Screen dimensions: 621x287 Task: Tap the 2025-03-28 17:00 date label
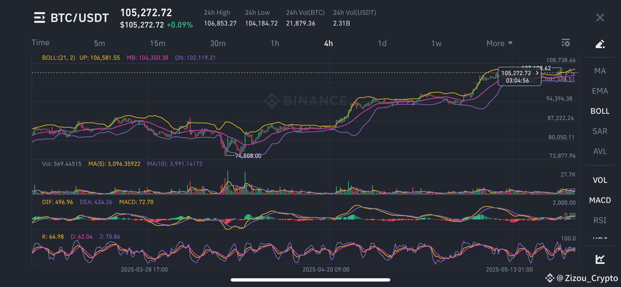144,269
